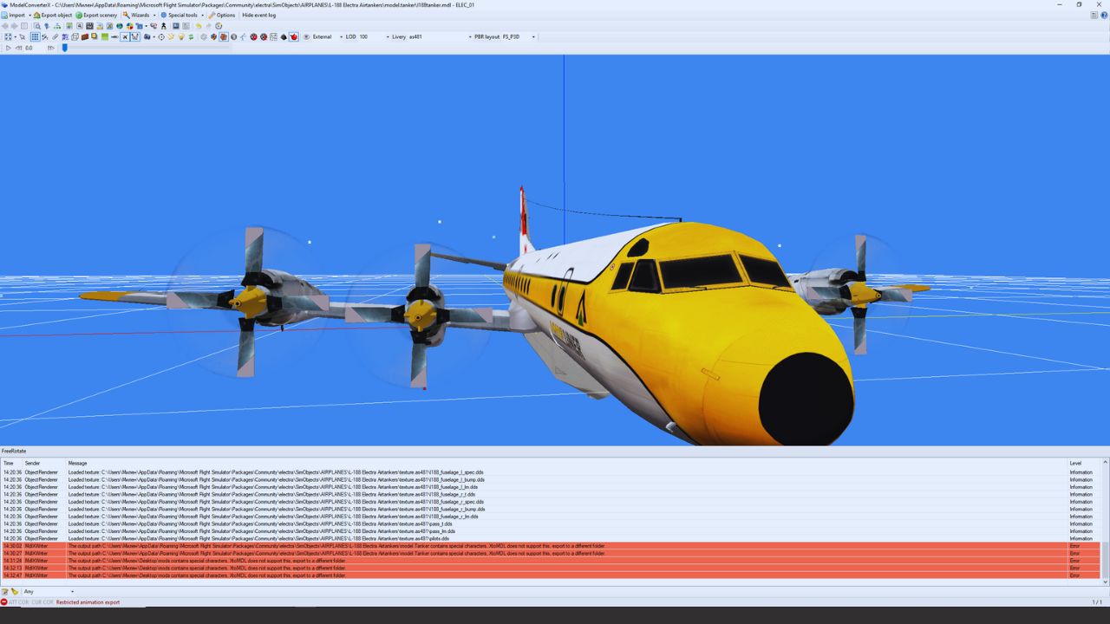Click the globe icon in second toolbar

120,26
